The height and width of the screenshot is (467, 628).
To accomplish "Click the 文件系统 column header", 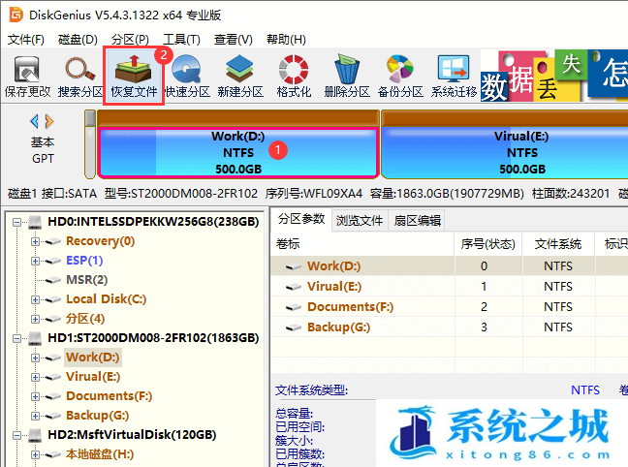I will click(558, 244).
